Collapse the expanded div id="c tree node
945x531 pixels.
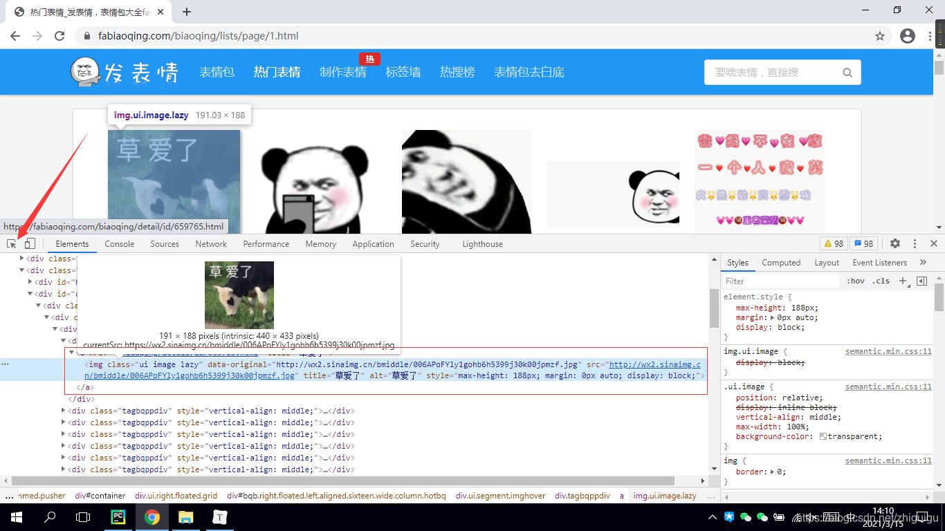point(30,294)
